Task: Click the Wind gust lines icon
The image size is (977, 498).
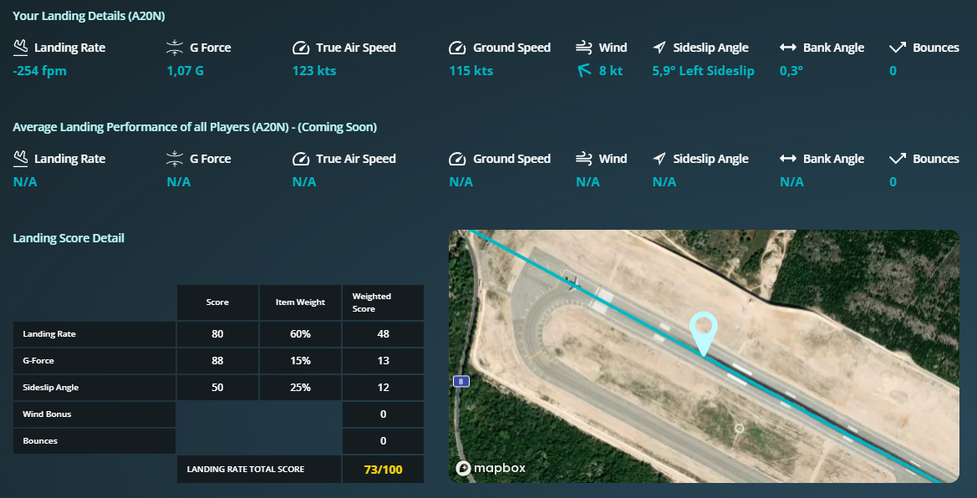Action: tap(583, 47)
